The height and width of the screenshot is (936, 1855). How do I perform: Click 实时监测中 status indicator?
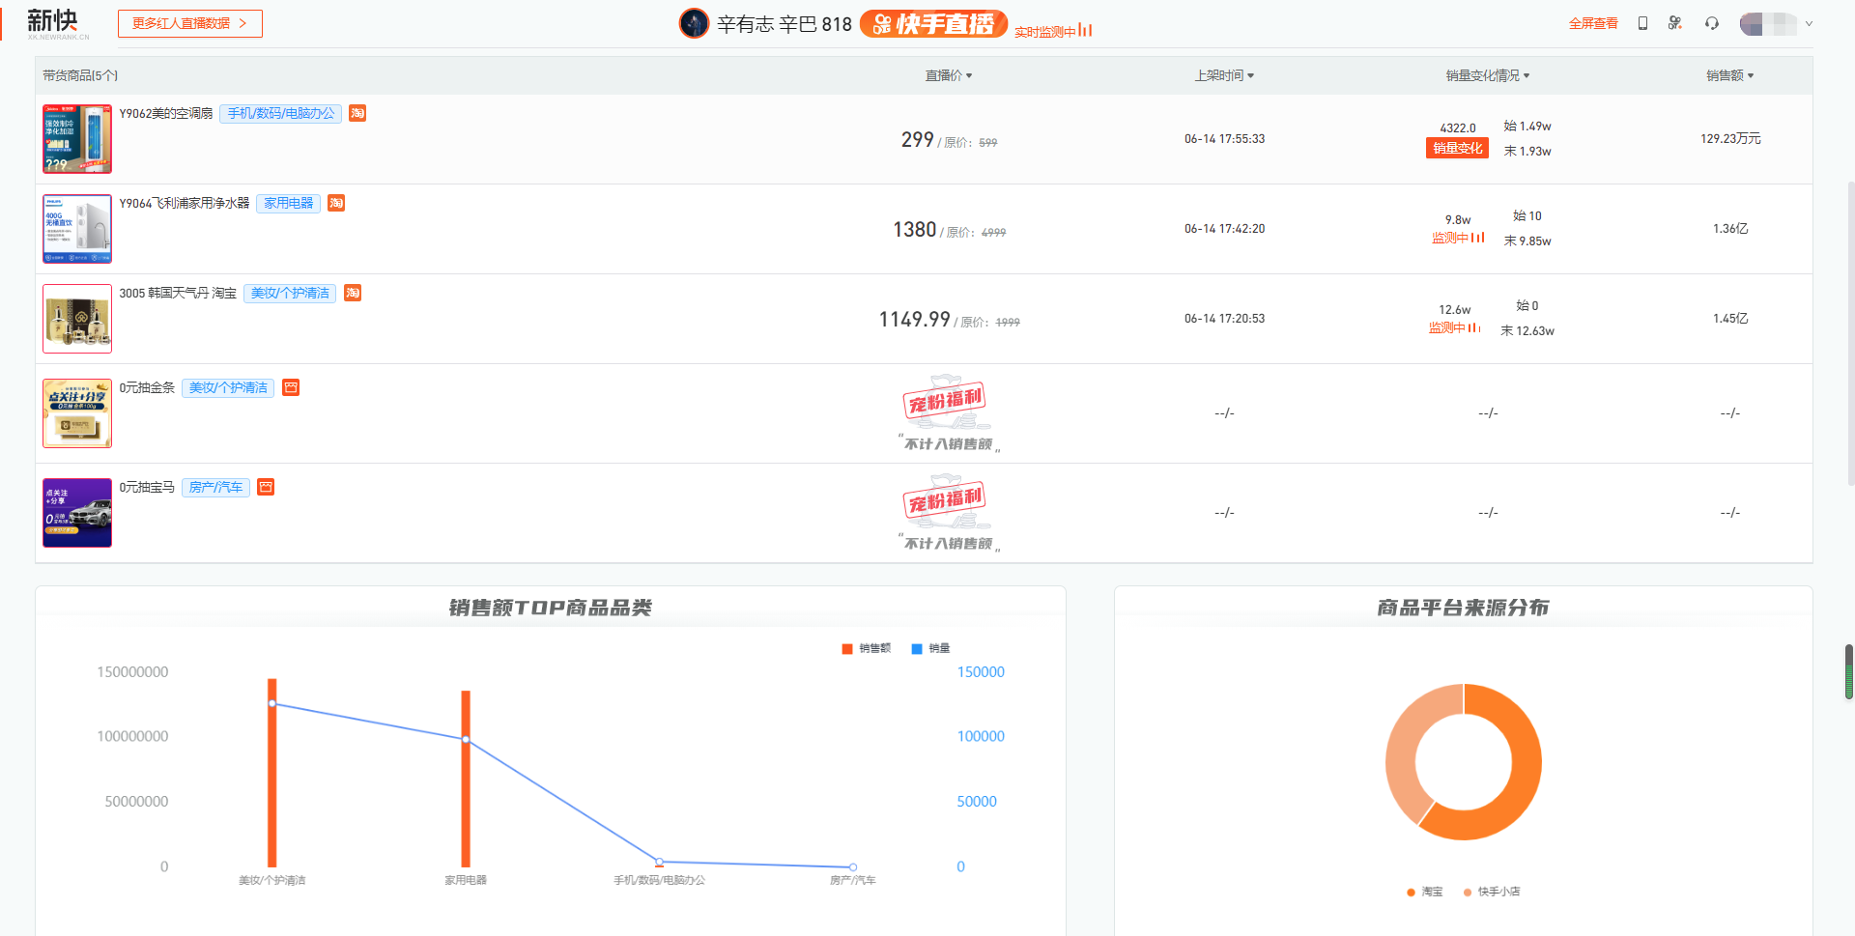tap(1053, 32)
